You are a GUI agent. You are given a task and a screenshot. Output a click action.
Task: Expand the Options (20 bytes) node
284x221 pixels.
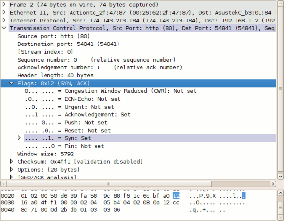11,169
